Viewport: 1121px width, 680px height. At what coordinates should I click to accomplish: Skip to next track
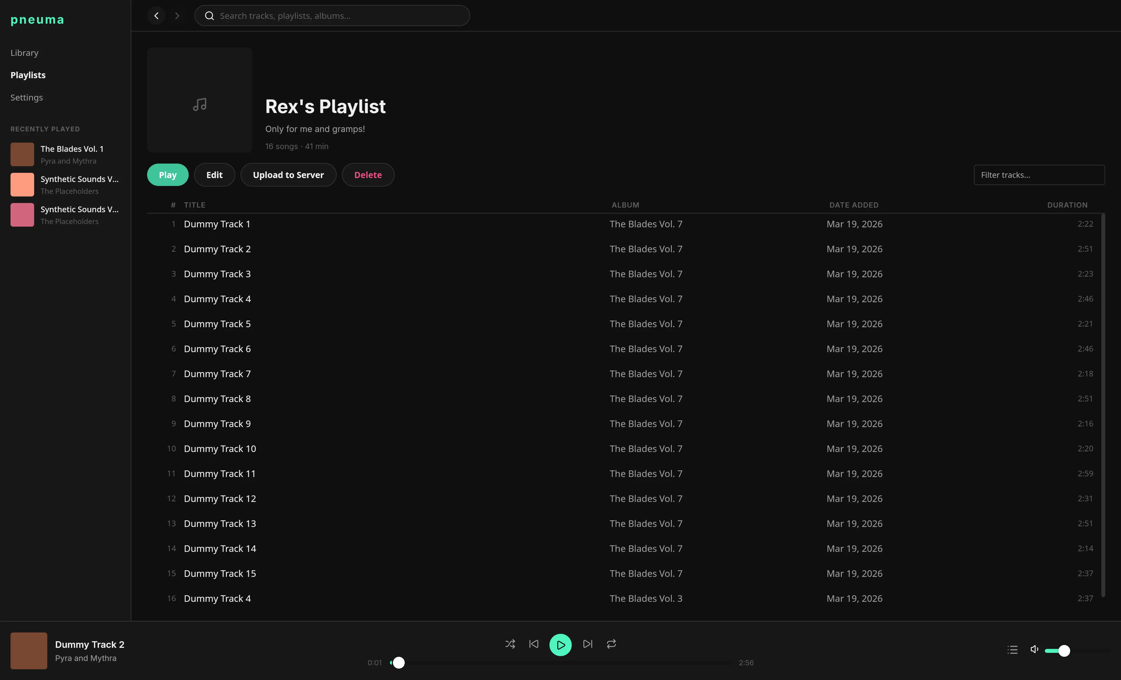[587, 644]
